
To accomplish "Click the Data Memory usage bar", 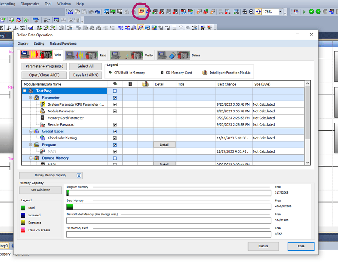I will [169, 207].
